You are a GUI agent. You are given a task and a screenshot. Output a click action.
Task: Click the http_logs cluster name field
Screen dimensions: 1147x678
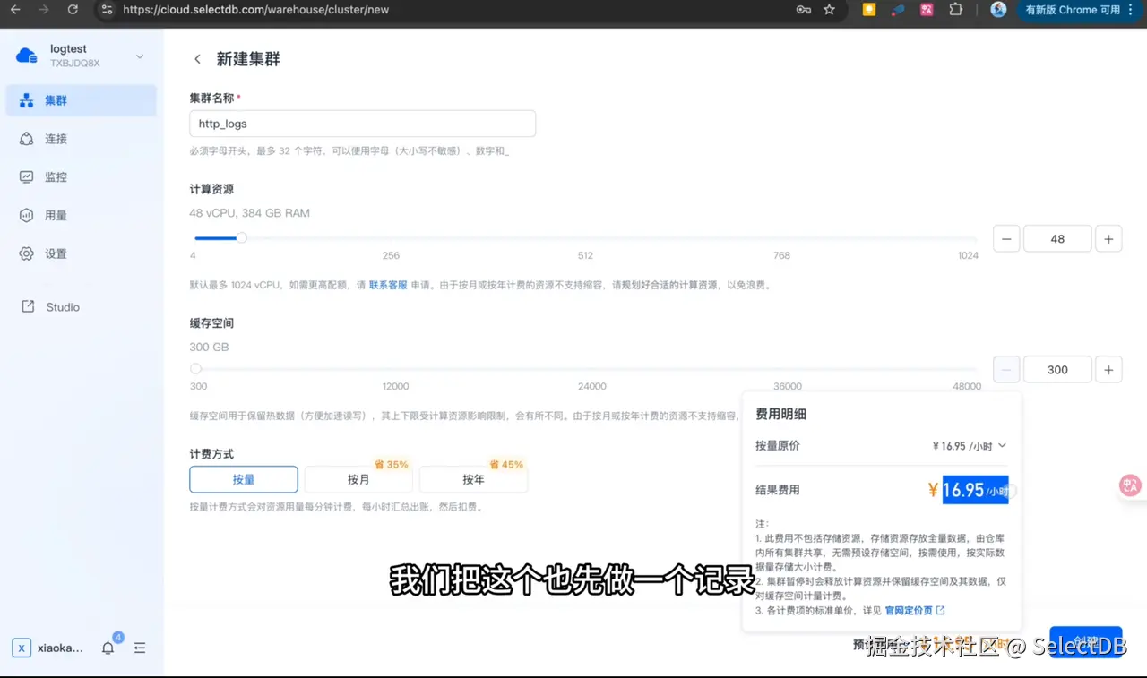[x=362, y=123]
